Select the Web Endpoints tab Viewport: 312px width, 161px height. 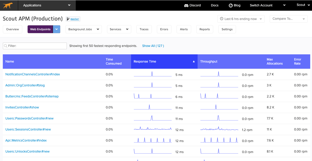40,29
